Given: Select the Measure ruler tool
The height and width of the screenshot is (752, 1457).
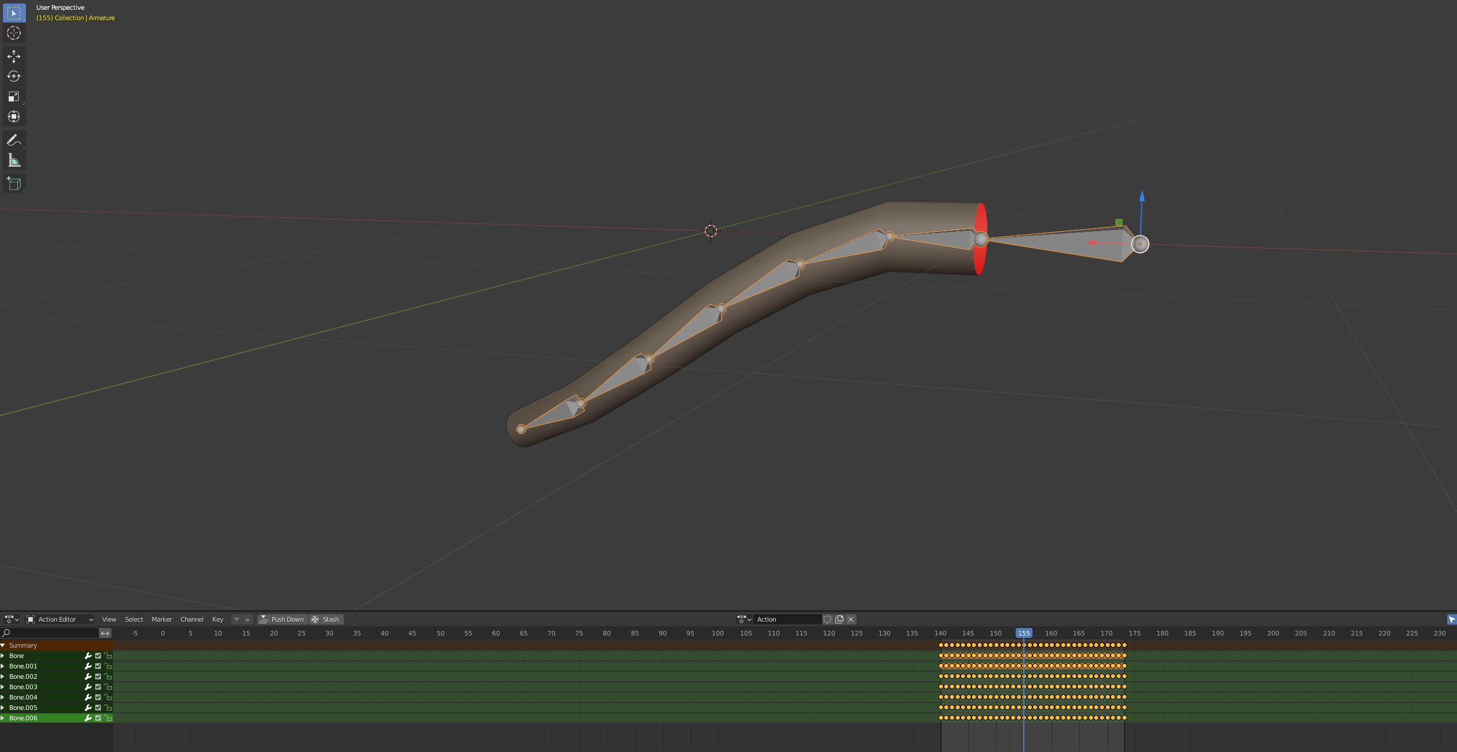Looking at the screenshot, I should pos(14,160).
